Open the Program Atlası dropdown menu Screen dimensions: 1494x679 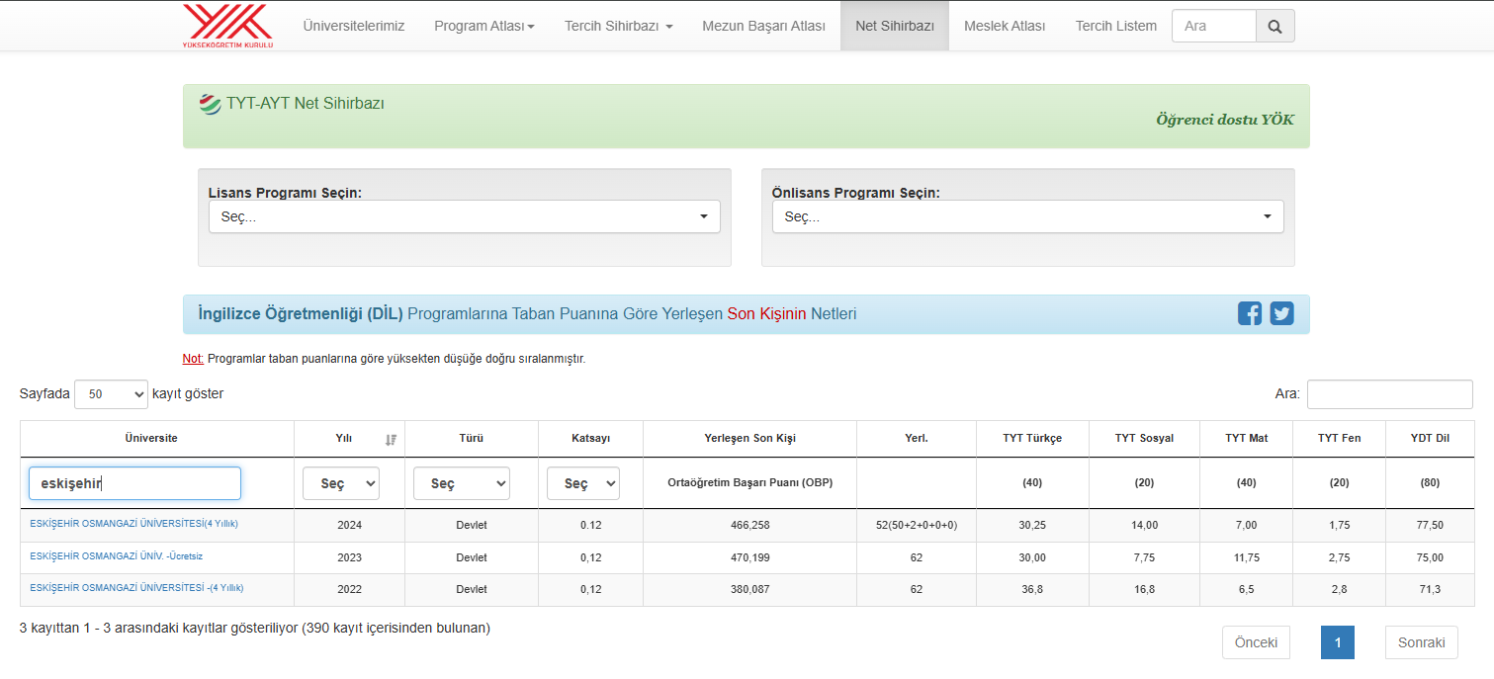tap(483, 26)
